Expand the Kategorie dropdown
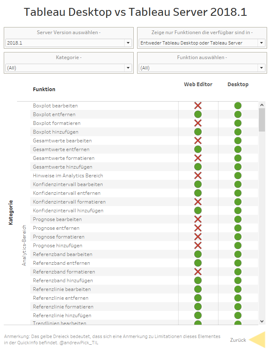 pos(69,68)
